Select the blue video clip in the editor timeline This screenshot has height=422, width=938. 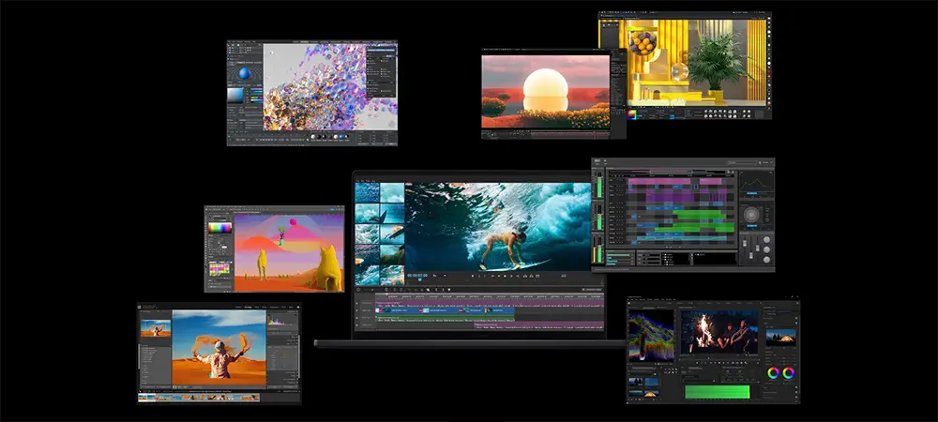point(445,310)
